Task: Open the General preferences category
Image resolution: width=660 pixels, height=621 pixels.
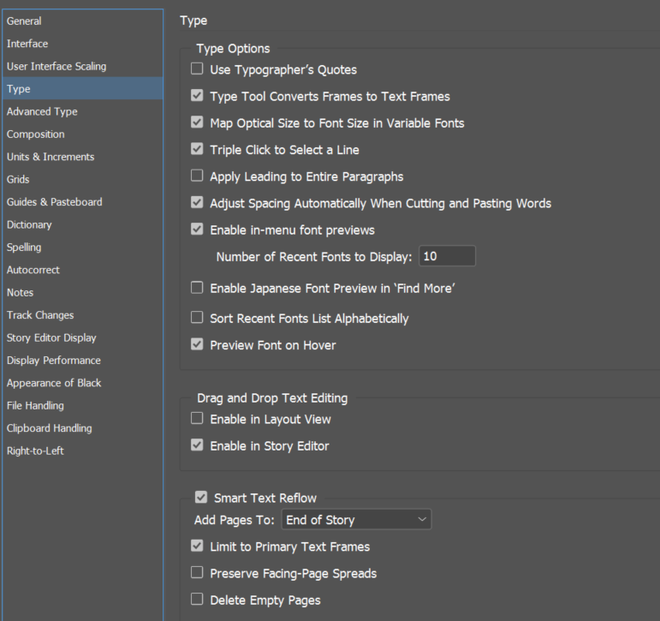Action: (24, 21)
